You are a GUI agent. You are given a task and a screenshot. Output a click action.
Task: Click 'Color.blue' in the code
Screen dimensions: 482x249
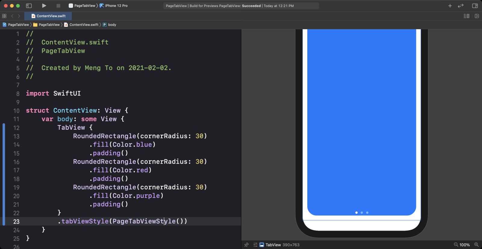point(132,144)
